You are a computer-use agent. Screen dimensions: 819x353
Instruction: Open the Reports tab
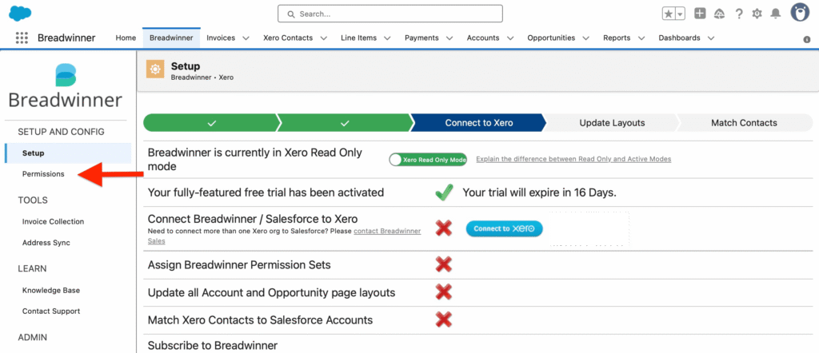pos(617,38)
